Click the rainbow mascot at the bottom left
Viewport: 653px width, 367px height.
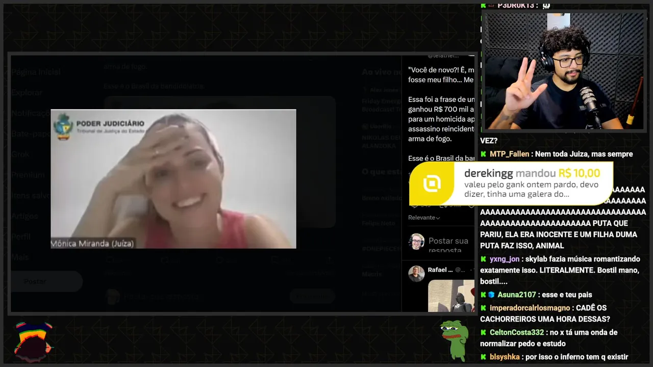[33, 342]
